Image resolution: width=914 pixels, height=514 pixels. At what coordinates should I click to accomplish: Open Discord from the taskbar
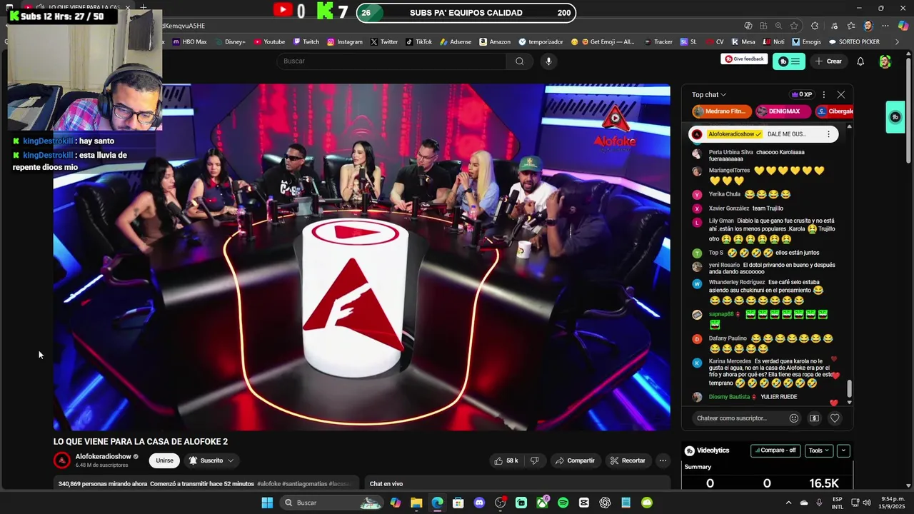pyautogui.click(x=479, y=503)
